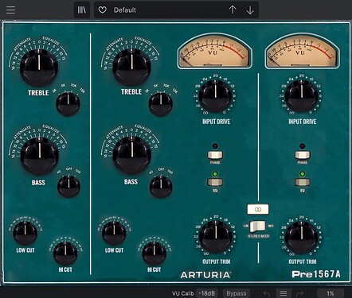Click the center section Treble gain knob
Image resolution: width=352 pixels, height=298 pixels.
point(131,67)
